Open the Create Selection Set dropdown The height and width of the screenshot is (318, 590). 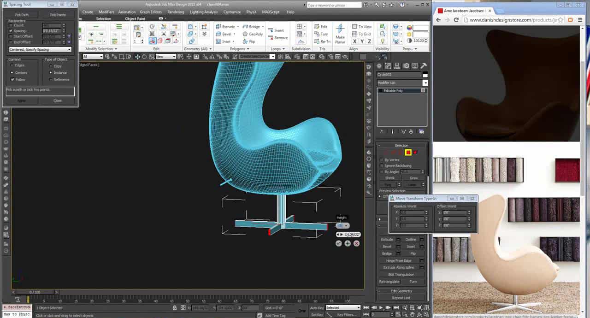(x=257, y=57)
